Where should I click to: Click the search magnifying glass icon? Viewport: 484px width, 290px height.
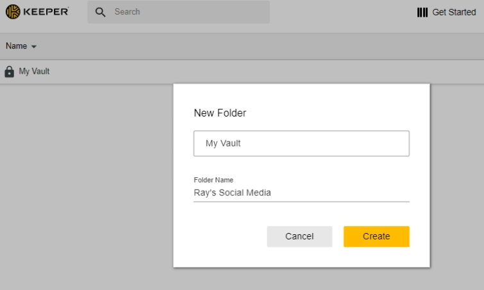100,12
